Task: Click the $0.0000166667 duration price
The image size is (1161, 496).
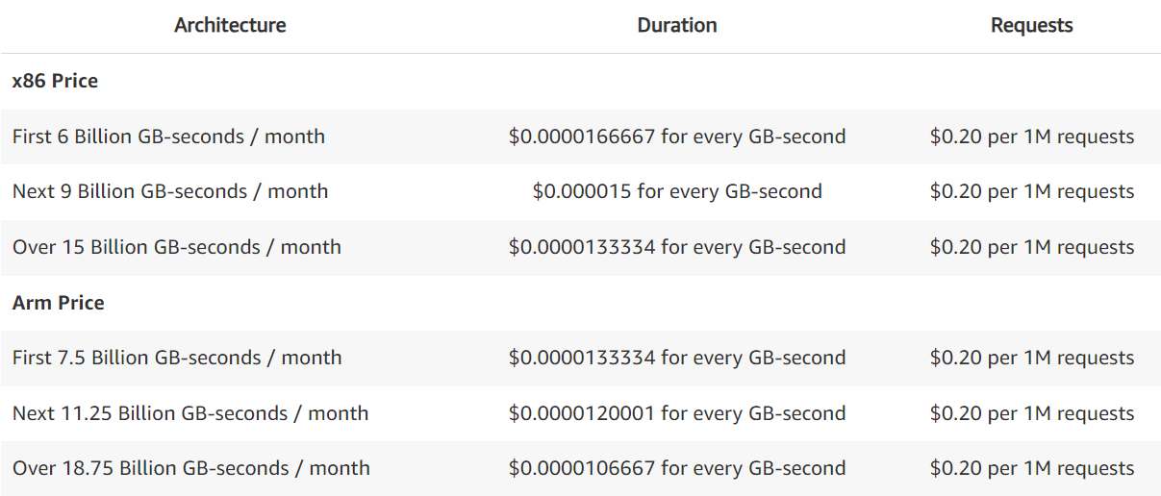Action: click(x=677, y=136)
